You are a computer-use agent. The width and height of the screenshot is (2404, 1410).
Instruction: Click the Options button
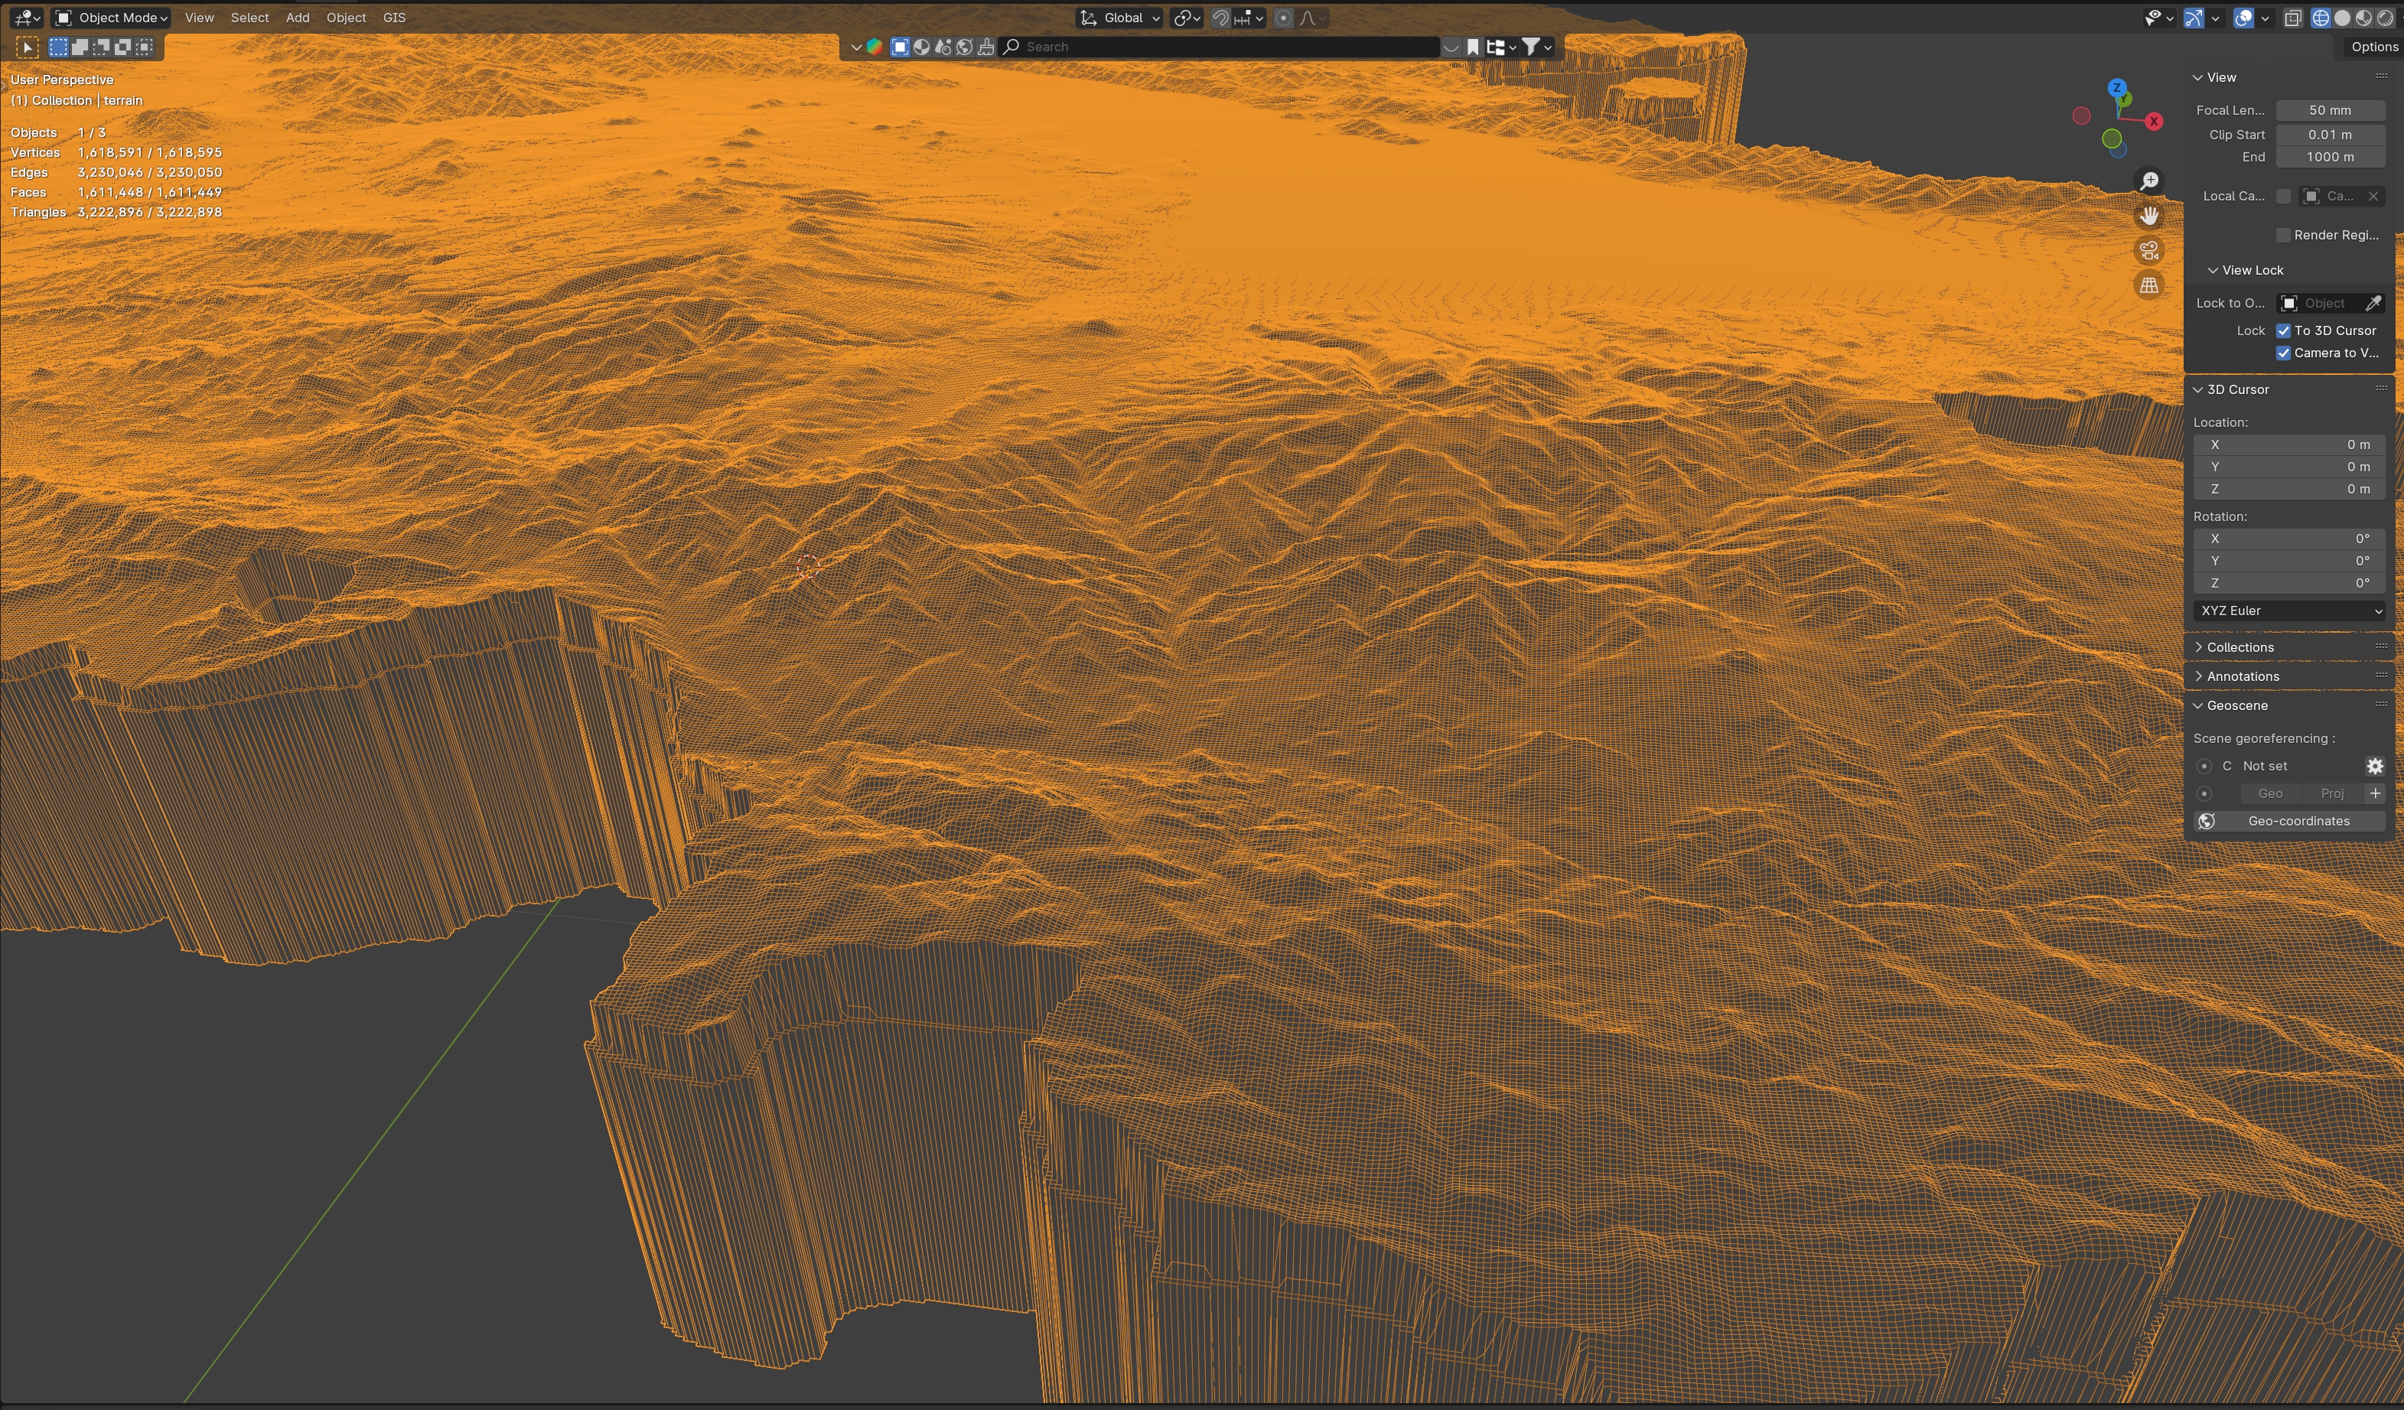(2373, 47)
